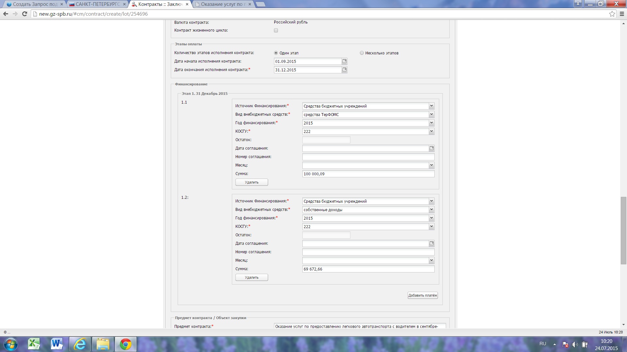627x352 pixels.
Task: Expand funding source dropdown in section 1.1
Action: (431, 106)
